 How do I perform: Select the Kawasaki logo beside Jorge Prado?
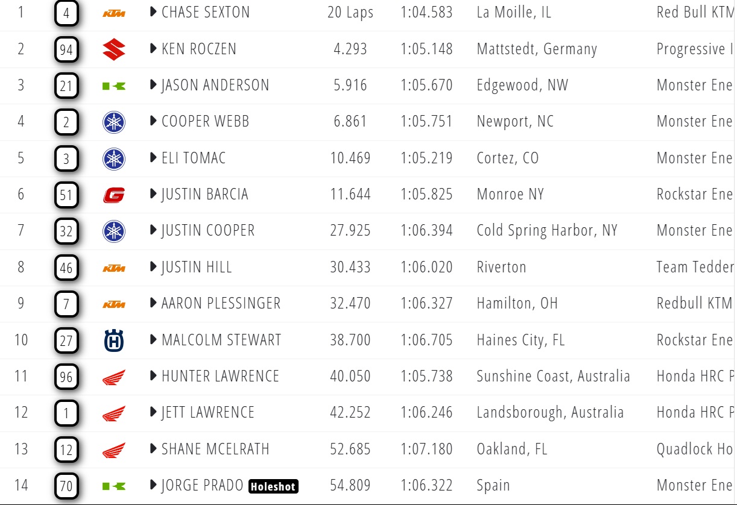113,486
